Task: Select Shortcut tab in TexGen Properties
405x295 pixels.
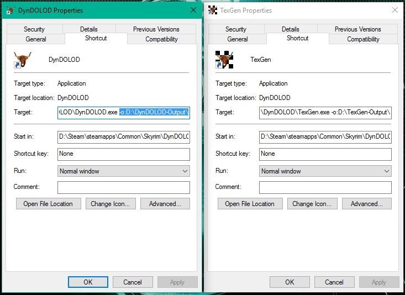Action: [298, 38]
